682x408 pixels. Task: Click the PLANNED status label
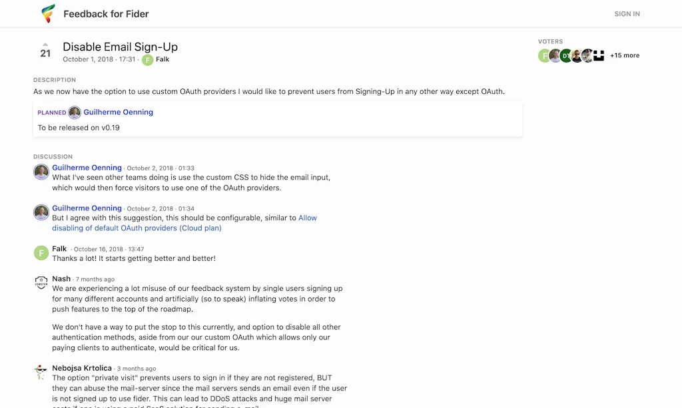point(52,112)
